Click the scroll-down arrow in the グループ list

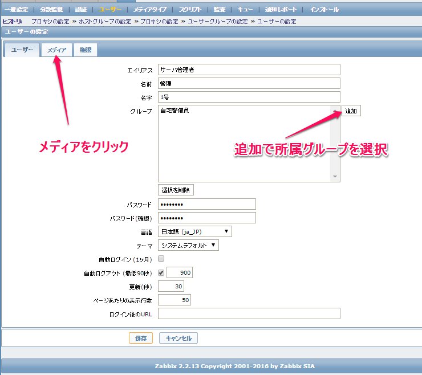(x=335, y=177)
